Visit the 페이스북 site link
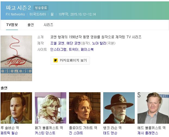This screenshot has height=137, width=169. click(x=87, y=49)
